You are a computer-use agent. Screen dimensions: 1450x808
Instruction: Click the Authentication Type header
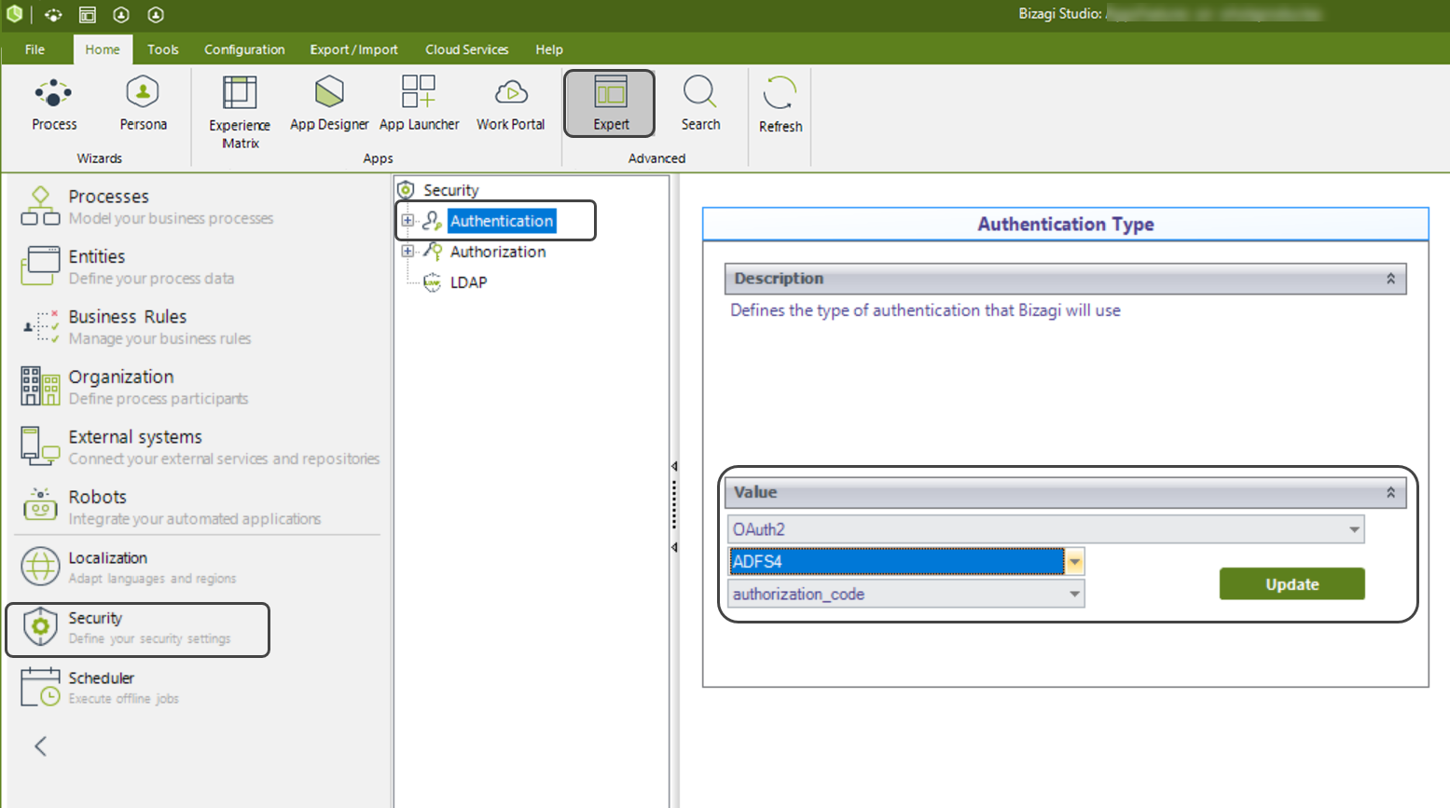[1065, 224]
